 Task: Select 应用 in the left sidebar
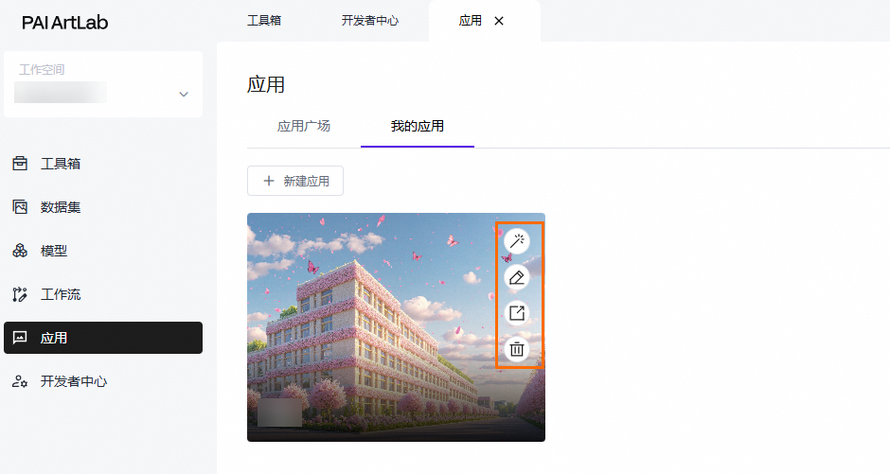point(103,338)
